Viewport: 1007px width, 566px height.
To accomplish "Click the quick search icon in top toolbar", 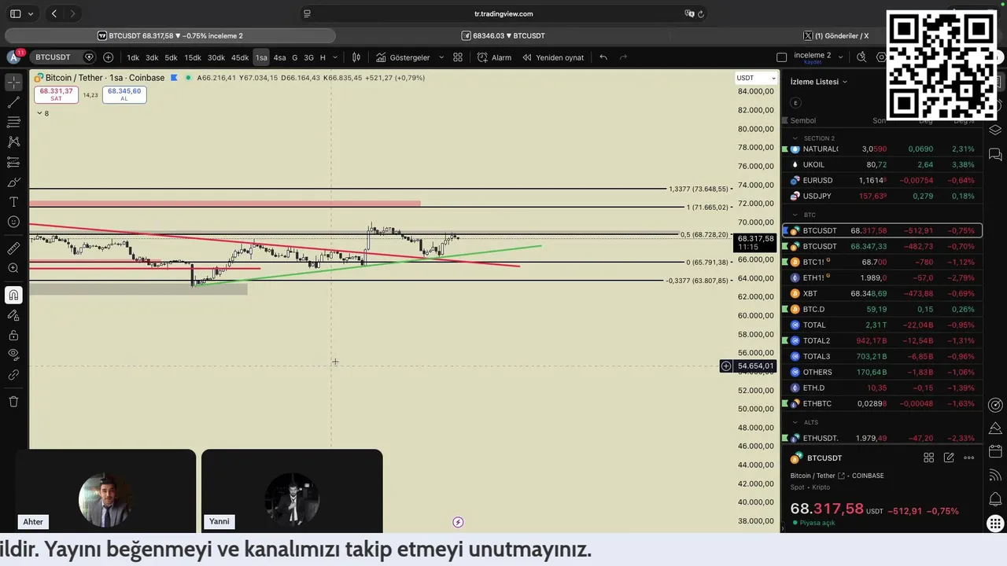I will (x=861, y=57).
